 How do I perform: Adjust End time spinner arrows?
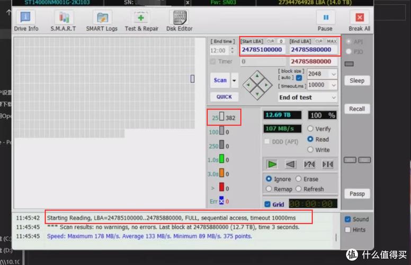(232, 50)
